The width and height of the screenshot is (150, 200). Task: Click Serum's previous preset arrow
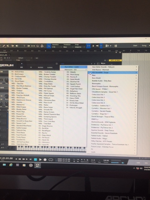coord(92,64)
